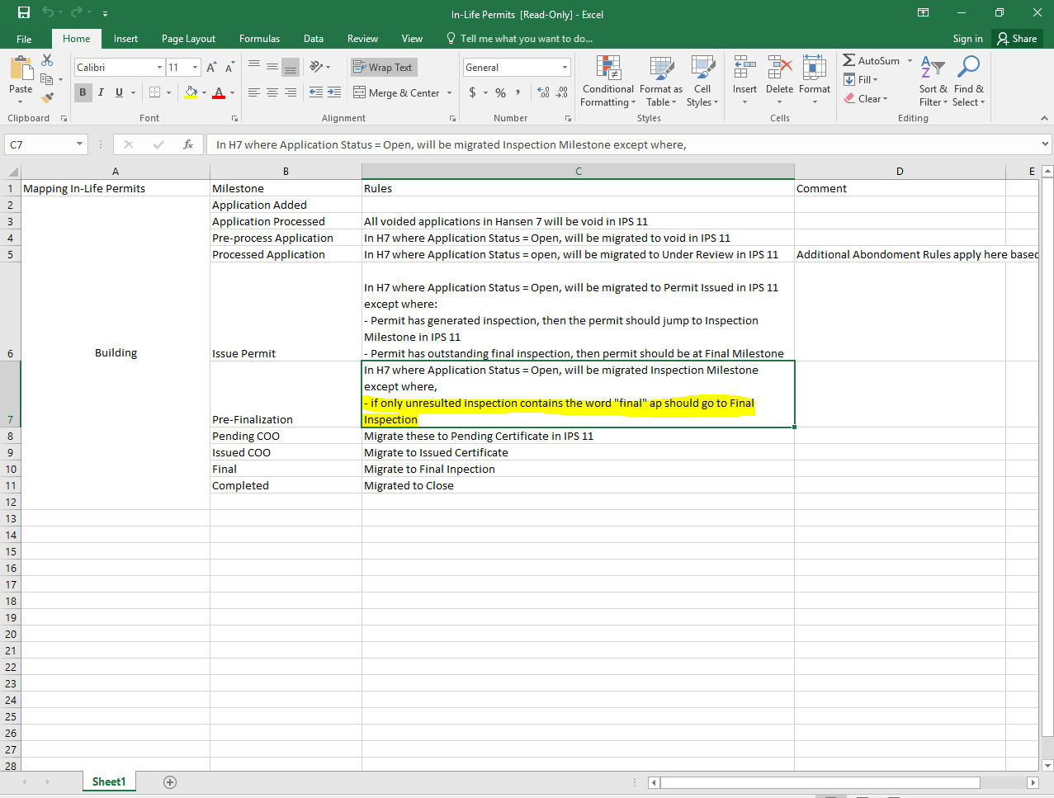Screen dimensions: 1054x798
Task: Click the Sign in link
Action: (x=967, y=39)
